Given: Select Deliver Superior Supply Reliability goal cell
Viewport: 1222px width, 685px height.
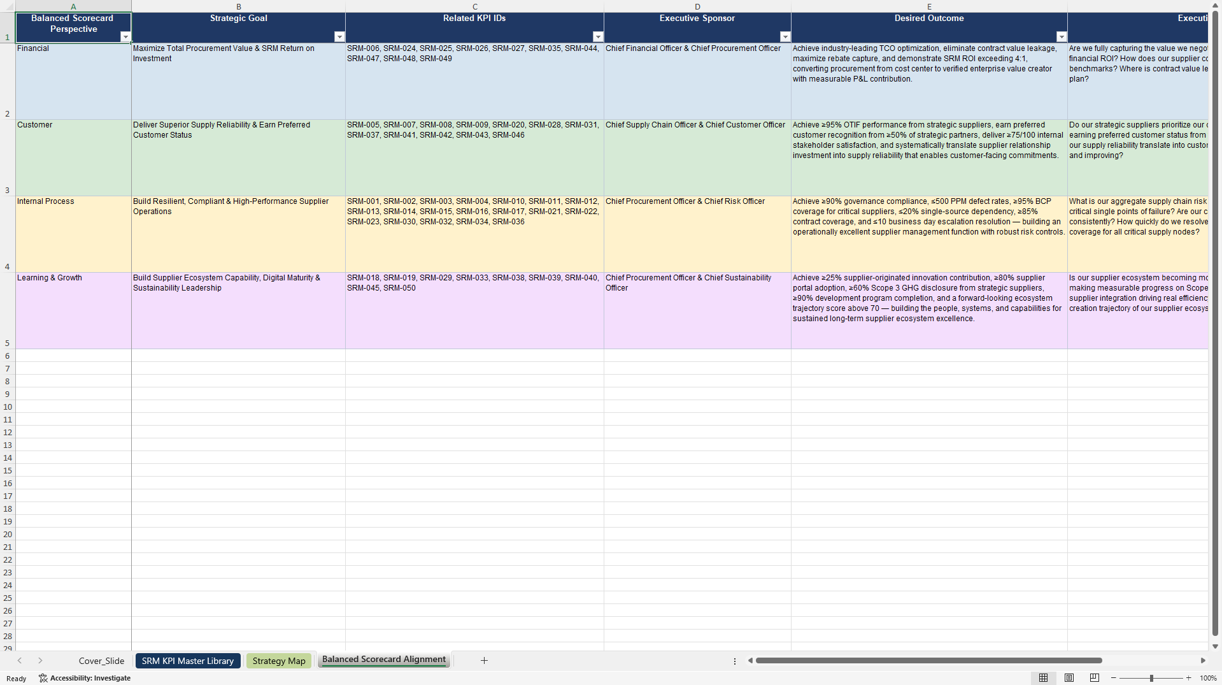Looking at the screenshot, I should pos(239,158).
